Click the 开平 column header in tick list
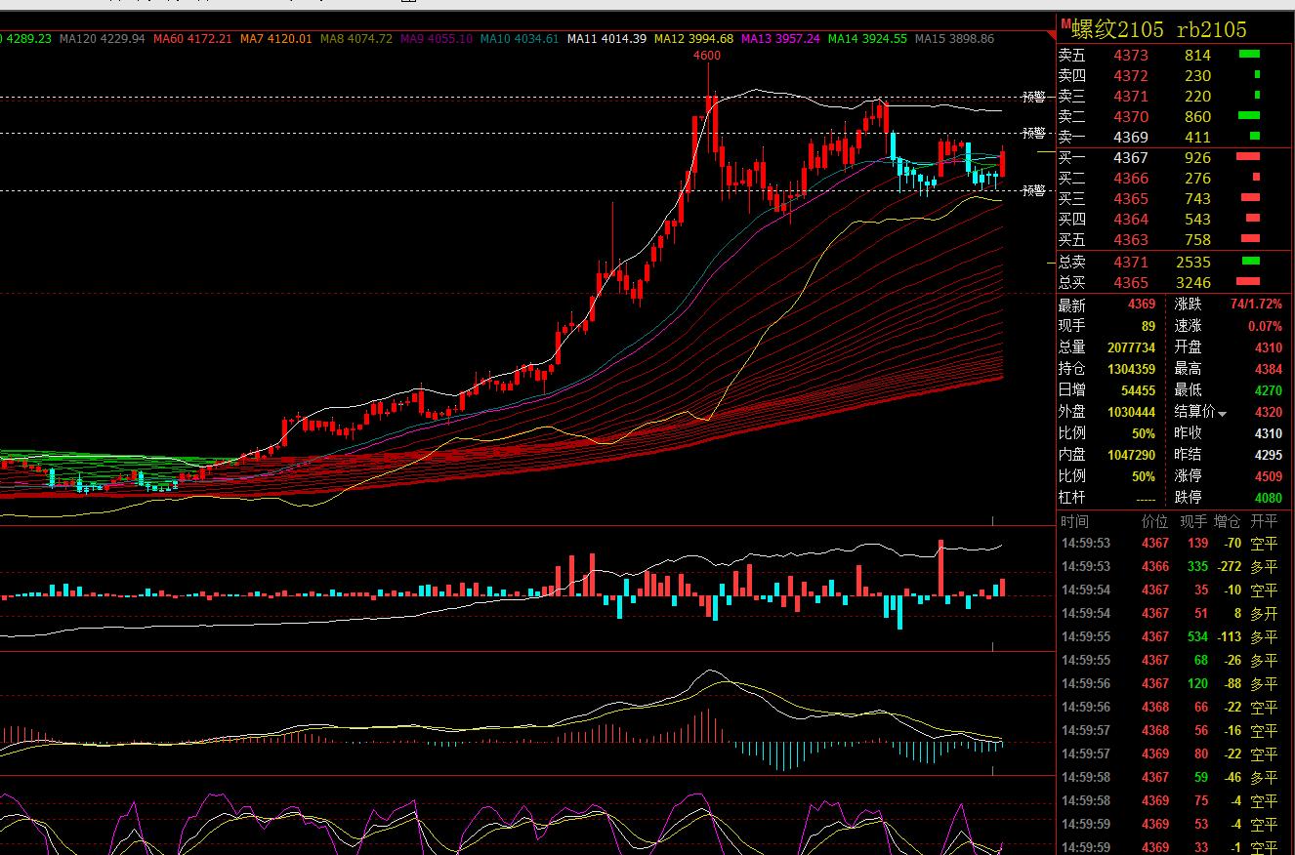 1264,522
